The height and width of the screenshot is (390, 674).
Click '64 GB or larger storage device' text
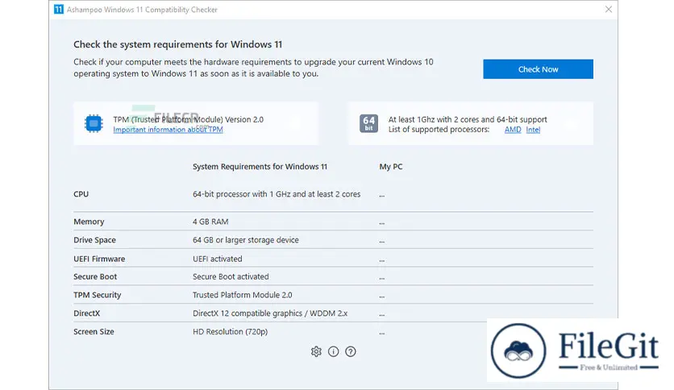[x=245, y=240]
